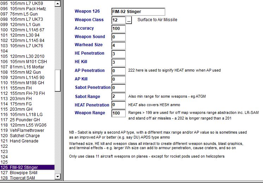Click the weapon list scrollbar thumb
Image resolution: width=263 pixels, height=183 pixels.
(58, 80)
